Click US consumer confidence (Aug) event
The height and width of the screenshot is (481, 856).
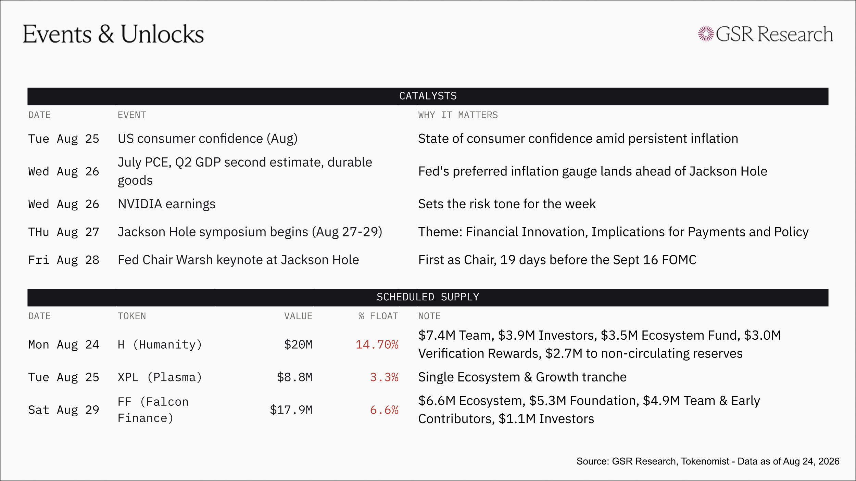tap(207, 139)
